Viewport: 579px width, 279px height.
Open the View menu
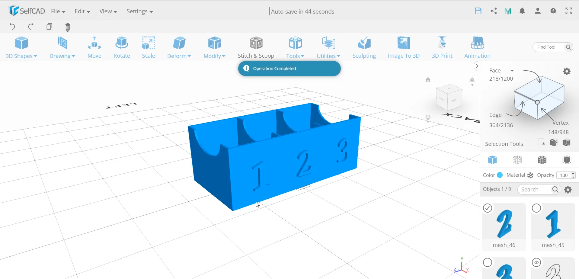(x=108, y=11)
